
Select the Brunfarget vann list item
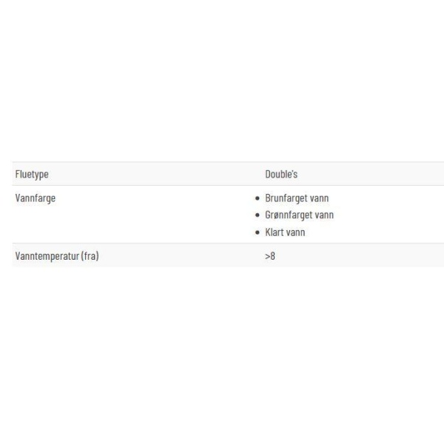297,198
